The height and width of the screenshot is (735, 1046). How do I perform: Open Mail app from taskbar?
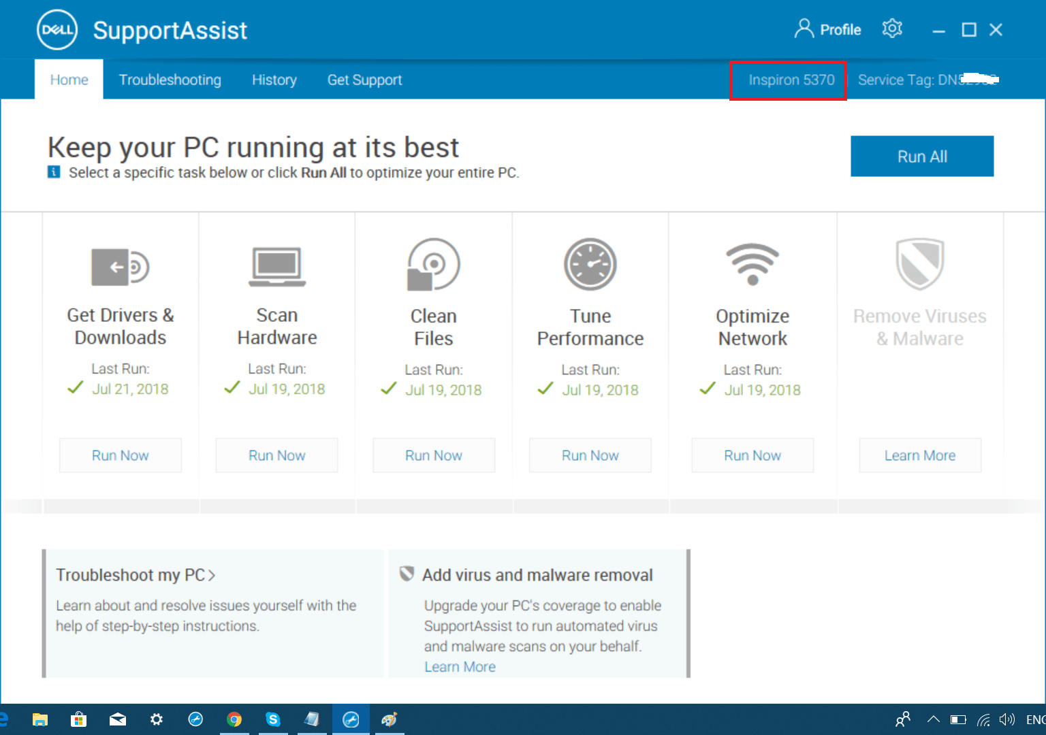[x=118, y=719]
